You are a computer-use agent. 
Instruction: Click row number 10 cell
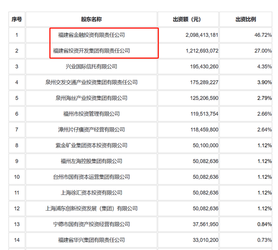click(x=17, y=177)
